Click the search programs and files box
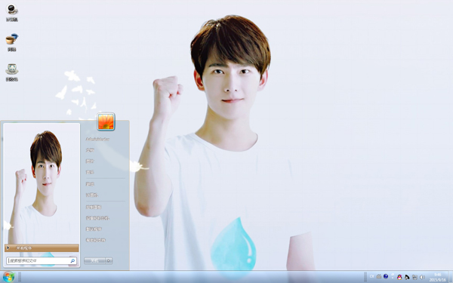 point(42,261)
